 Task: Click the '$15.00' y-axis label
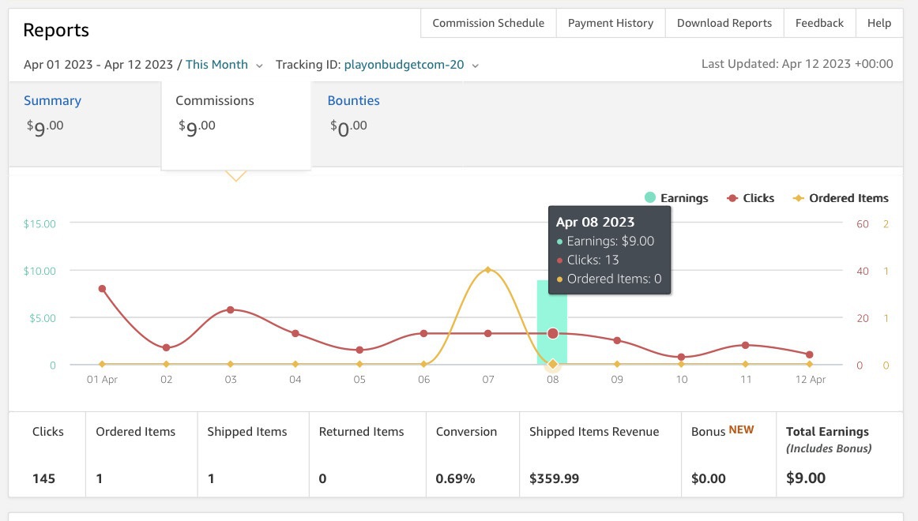pos(40,224)
